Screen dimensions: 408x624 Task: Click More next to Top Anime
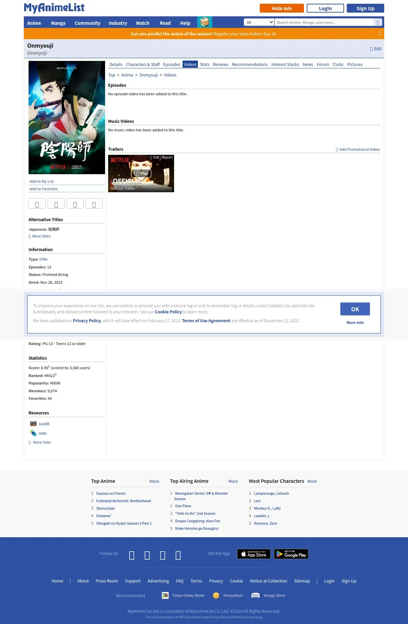[154, 481]
